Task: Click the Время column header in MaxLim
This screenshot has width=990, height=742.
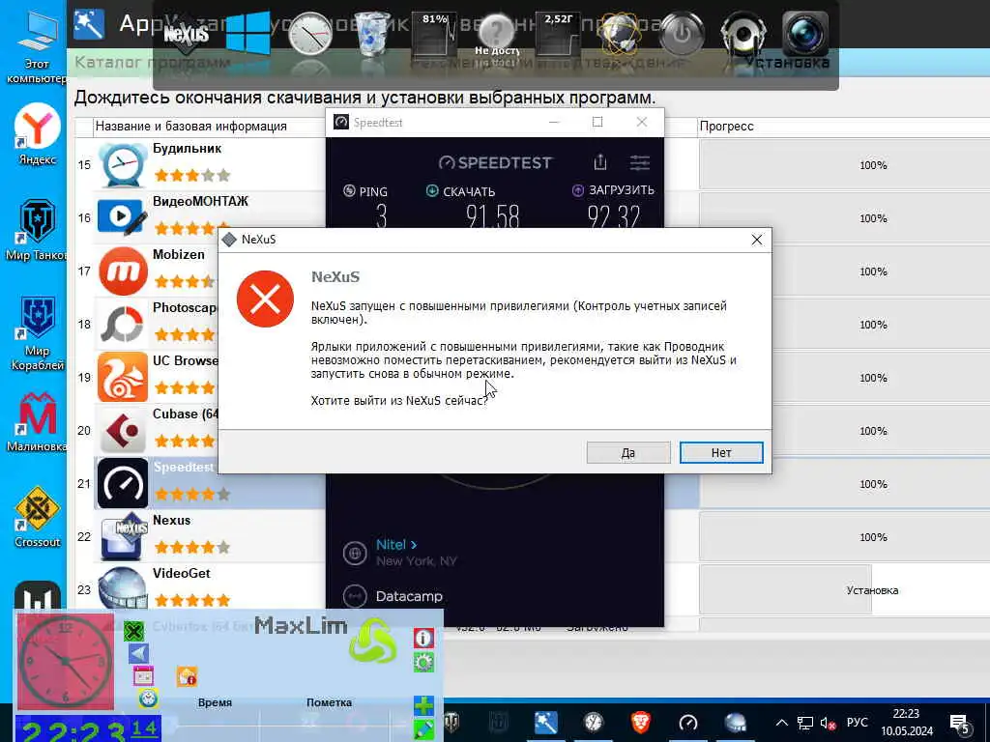Action: [215, 702]
